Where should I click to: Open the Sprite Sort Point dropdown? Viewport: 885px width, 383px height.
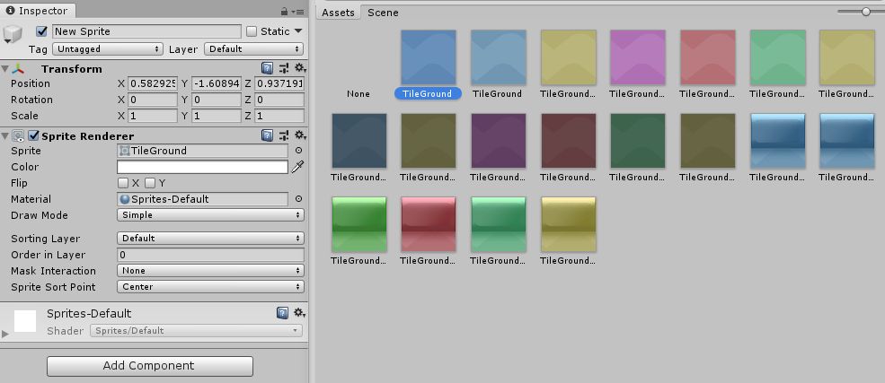[210, 287]
